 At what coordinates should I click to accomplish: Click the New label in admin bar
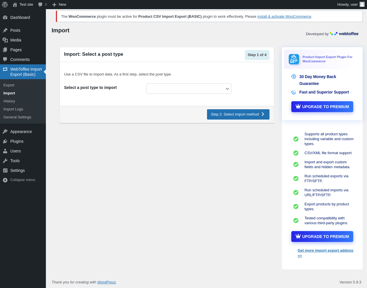pos(63,5)
